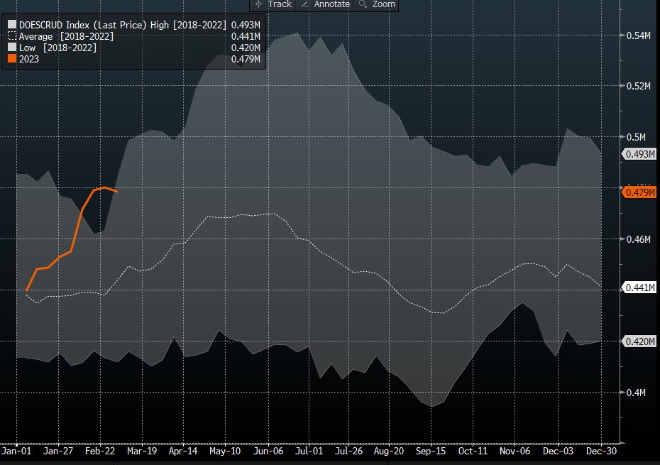
Task: Click the Jan-01 date on the x-axis
Action: coord(16,451)
